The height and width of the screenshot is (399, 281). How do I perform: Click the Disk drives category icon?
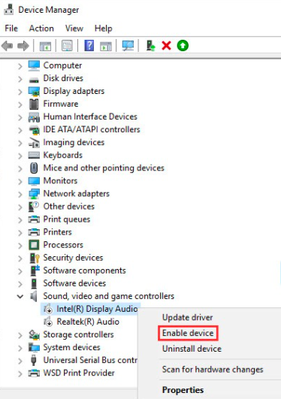coord(34,80)
